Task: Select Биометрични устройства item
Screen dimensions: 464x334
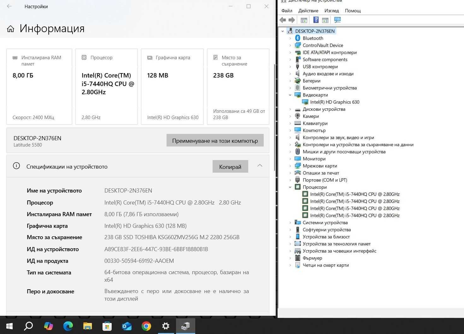Action: (x=330, y=88)
